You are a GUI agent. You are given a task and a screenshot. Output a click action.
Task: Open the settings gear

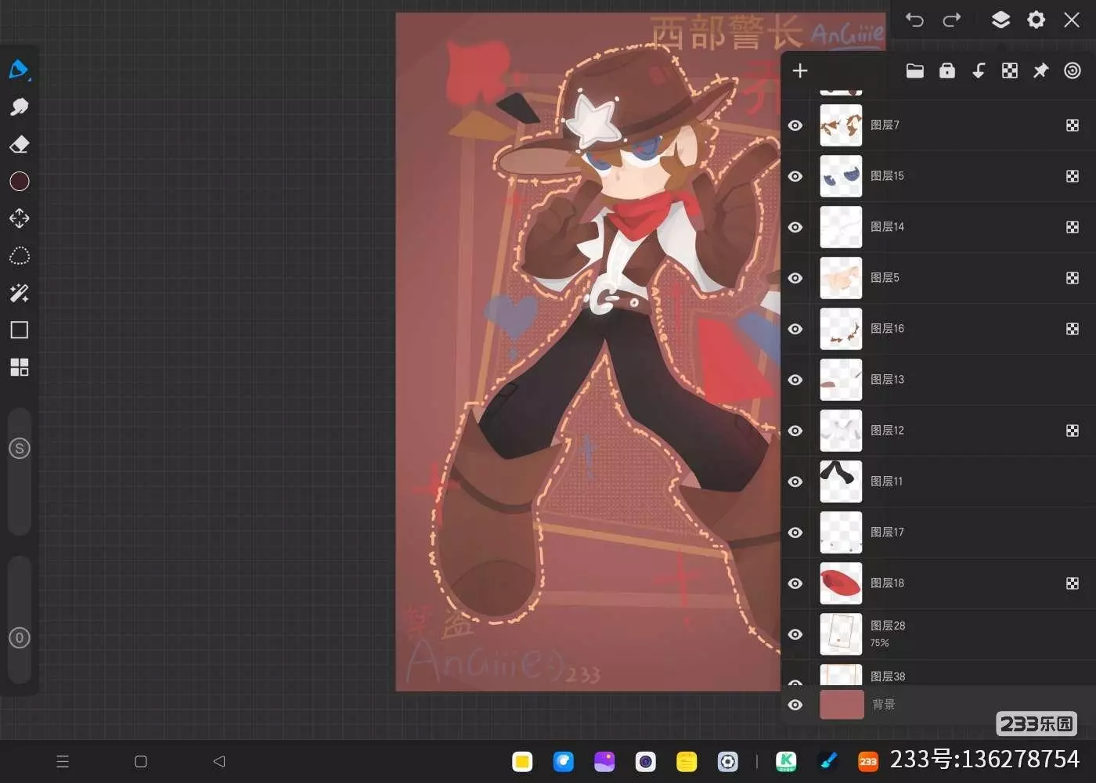click(1036, 20)
